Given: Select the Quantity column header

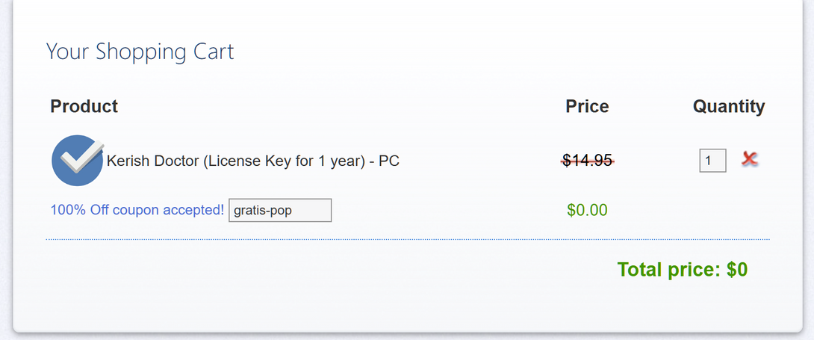Looking at the screenshot, I should [x=728, y=106].
